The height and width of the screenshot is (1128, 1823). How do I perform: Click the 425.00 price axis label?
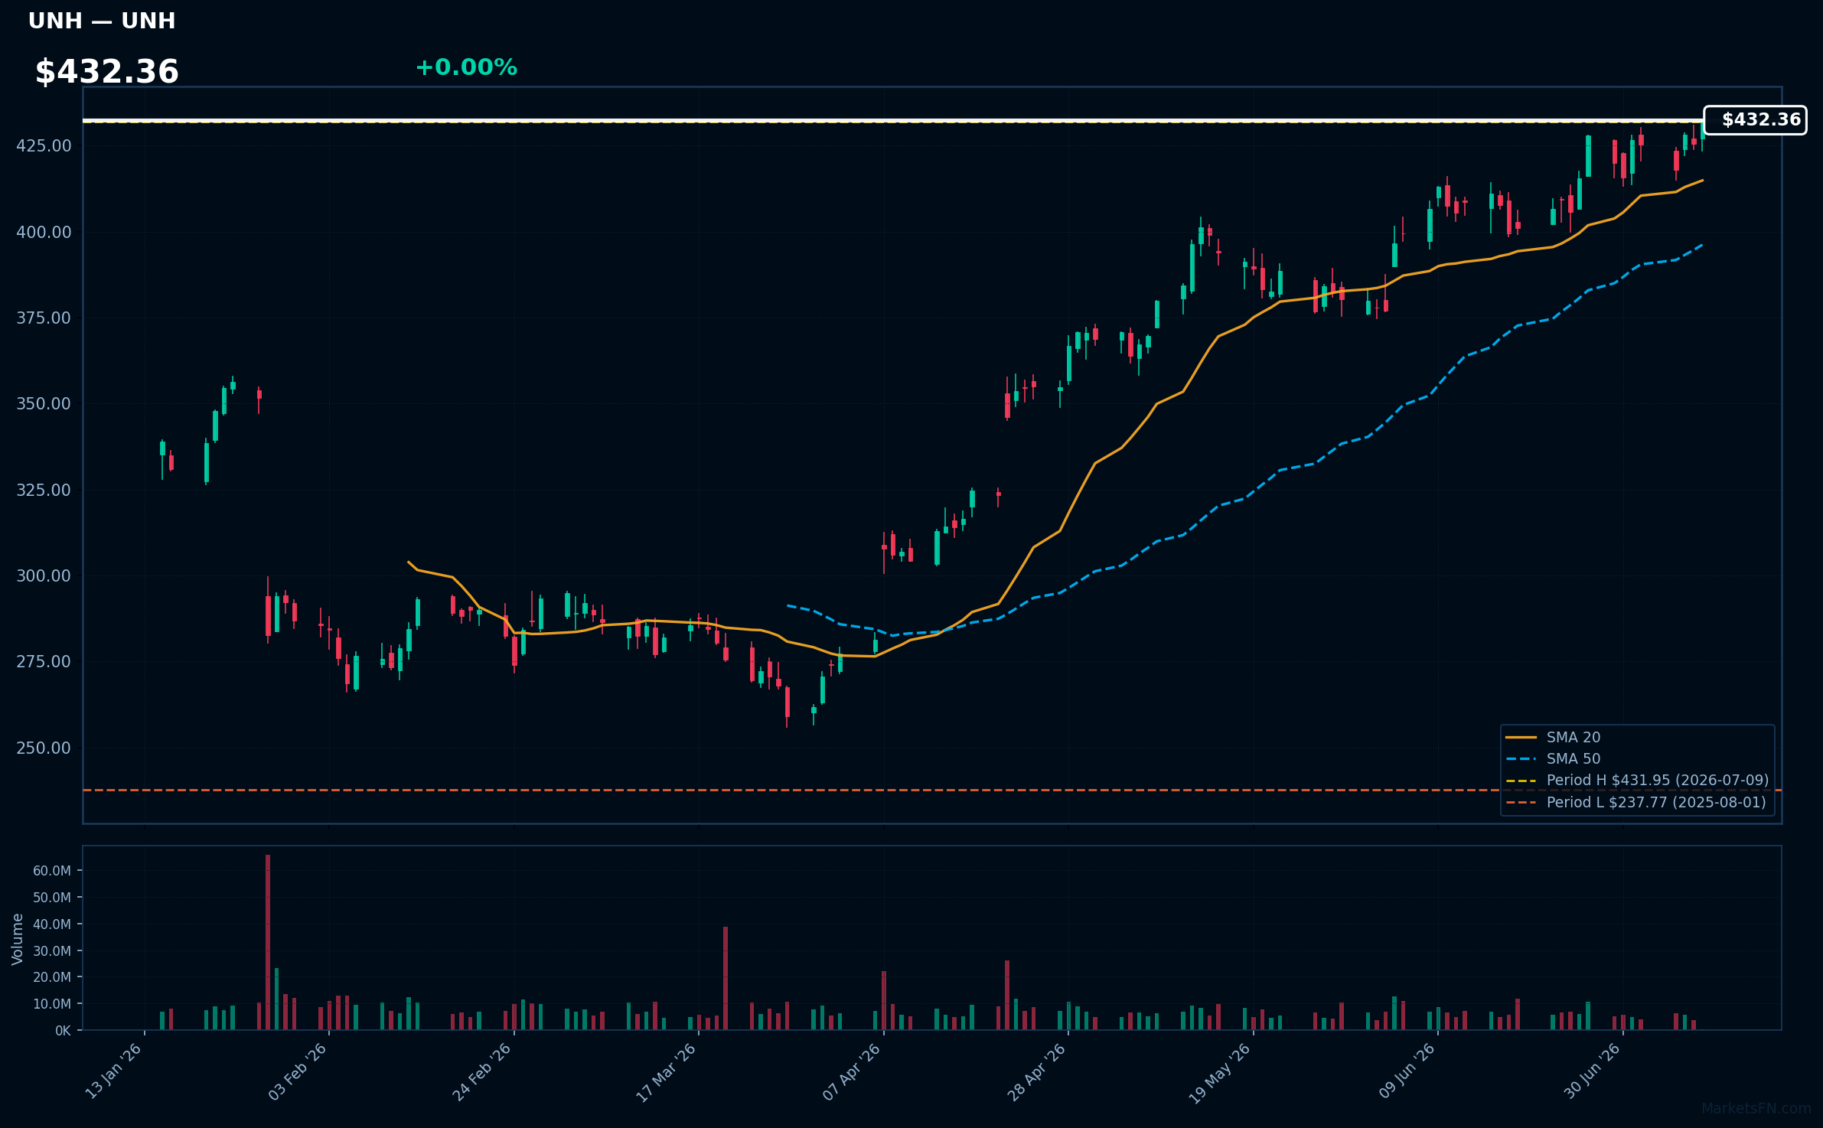(x=44, y=145)
